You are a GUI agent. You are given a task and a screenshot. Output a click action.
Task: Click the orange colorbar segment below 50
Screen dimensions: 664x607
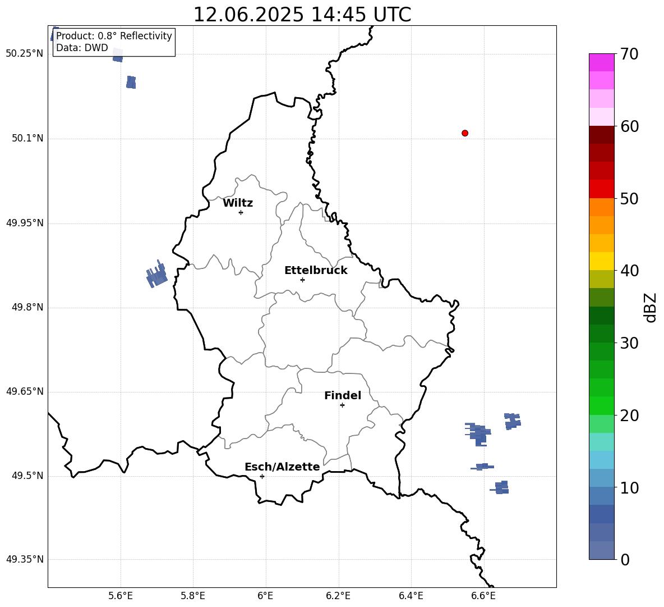[x=602, y=207]
